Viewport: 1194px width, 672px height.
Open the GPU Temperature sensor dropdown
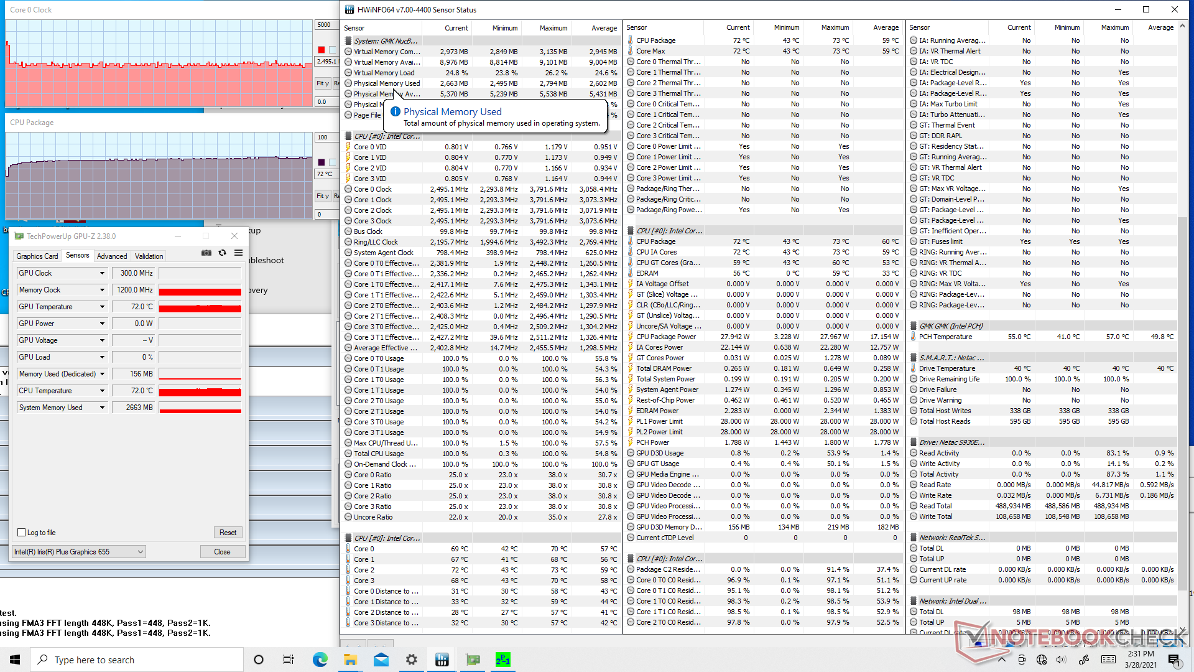(102, 307)
